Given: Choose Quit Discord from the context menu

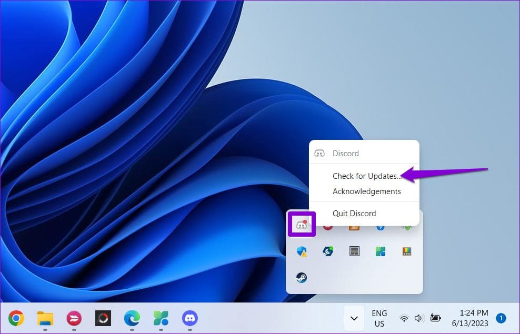Looking at the screenshot, I should click(354, 214).
